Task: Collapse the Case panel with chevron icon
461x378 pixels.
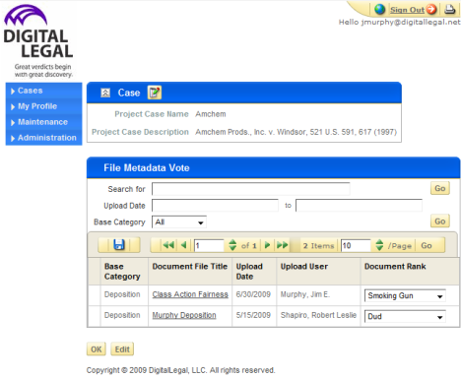Action: coord(105,93)
